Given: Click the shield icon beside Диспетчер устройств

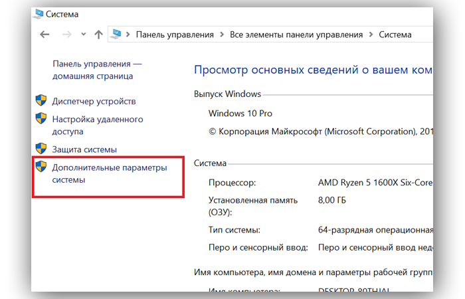Looking at the screenshot, I should pyautogui.click(x=41, y=101).
